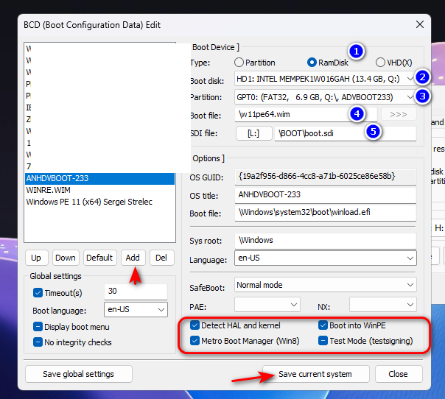Select the ANHDVBOOT-233 entry in the list

99,178
